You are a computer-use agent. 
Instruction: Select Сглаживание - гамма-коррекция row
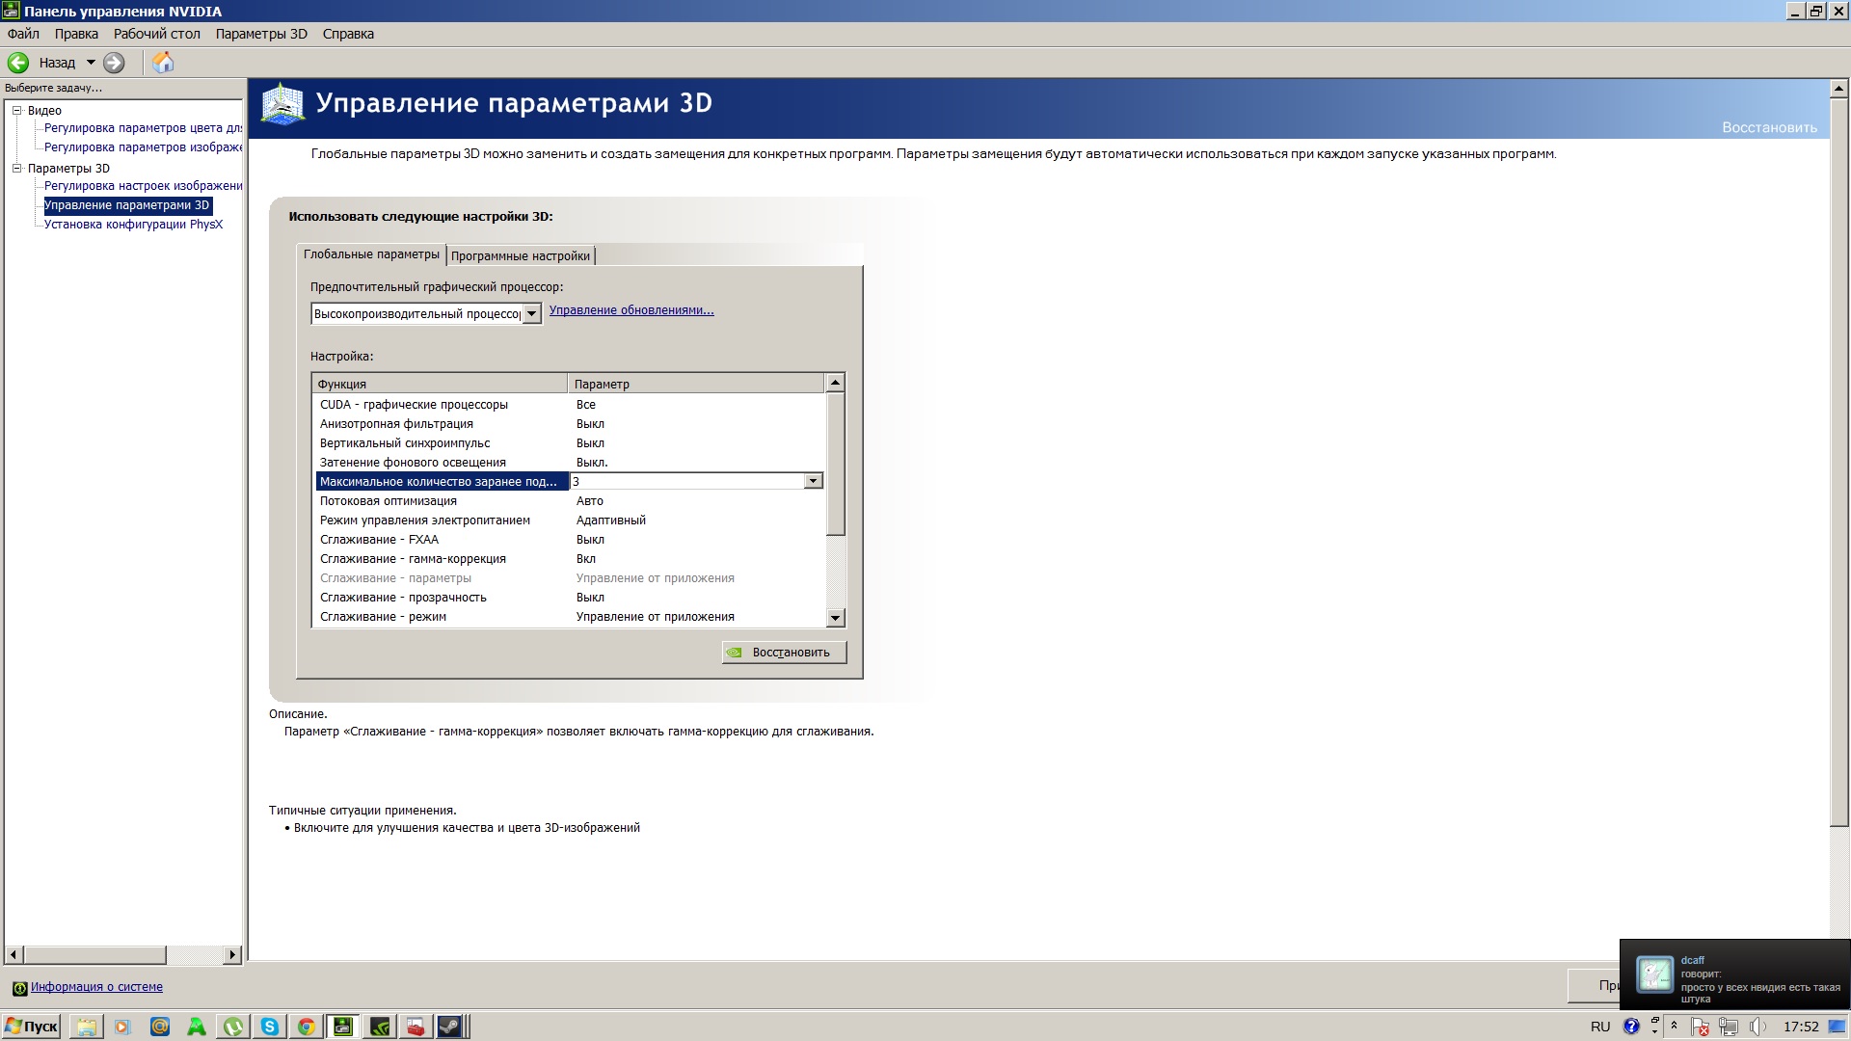(569, 559)
